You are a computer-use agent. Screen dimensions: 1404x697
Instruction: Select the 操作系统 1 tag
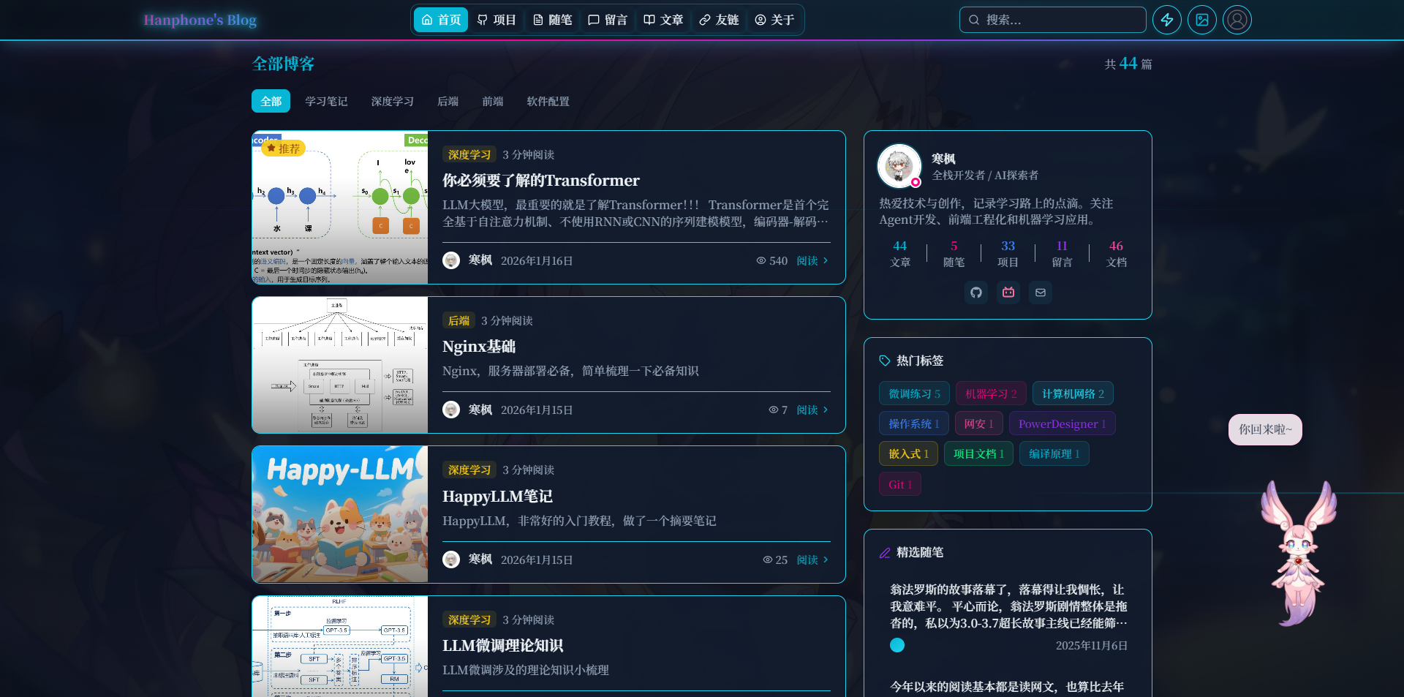(x=914, y=423)
